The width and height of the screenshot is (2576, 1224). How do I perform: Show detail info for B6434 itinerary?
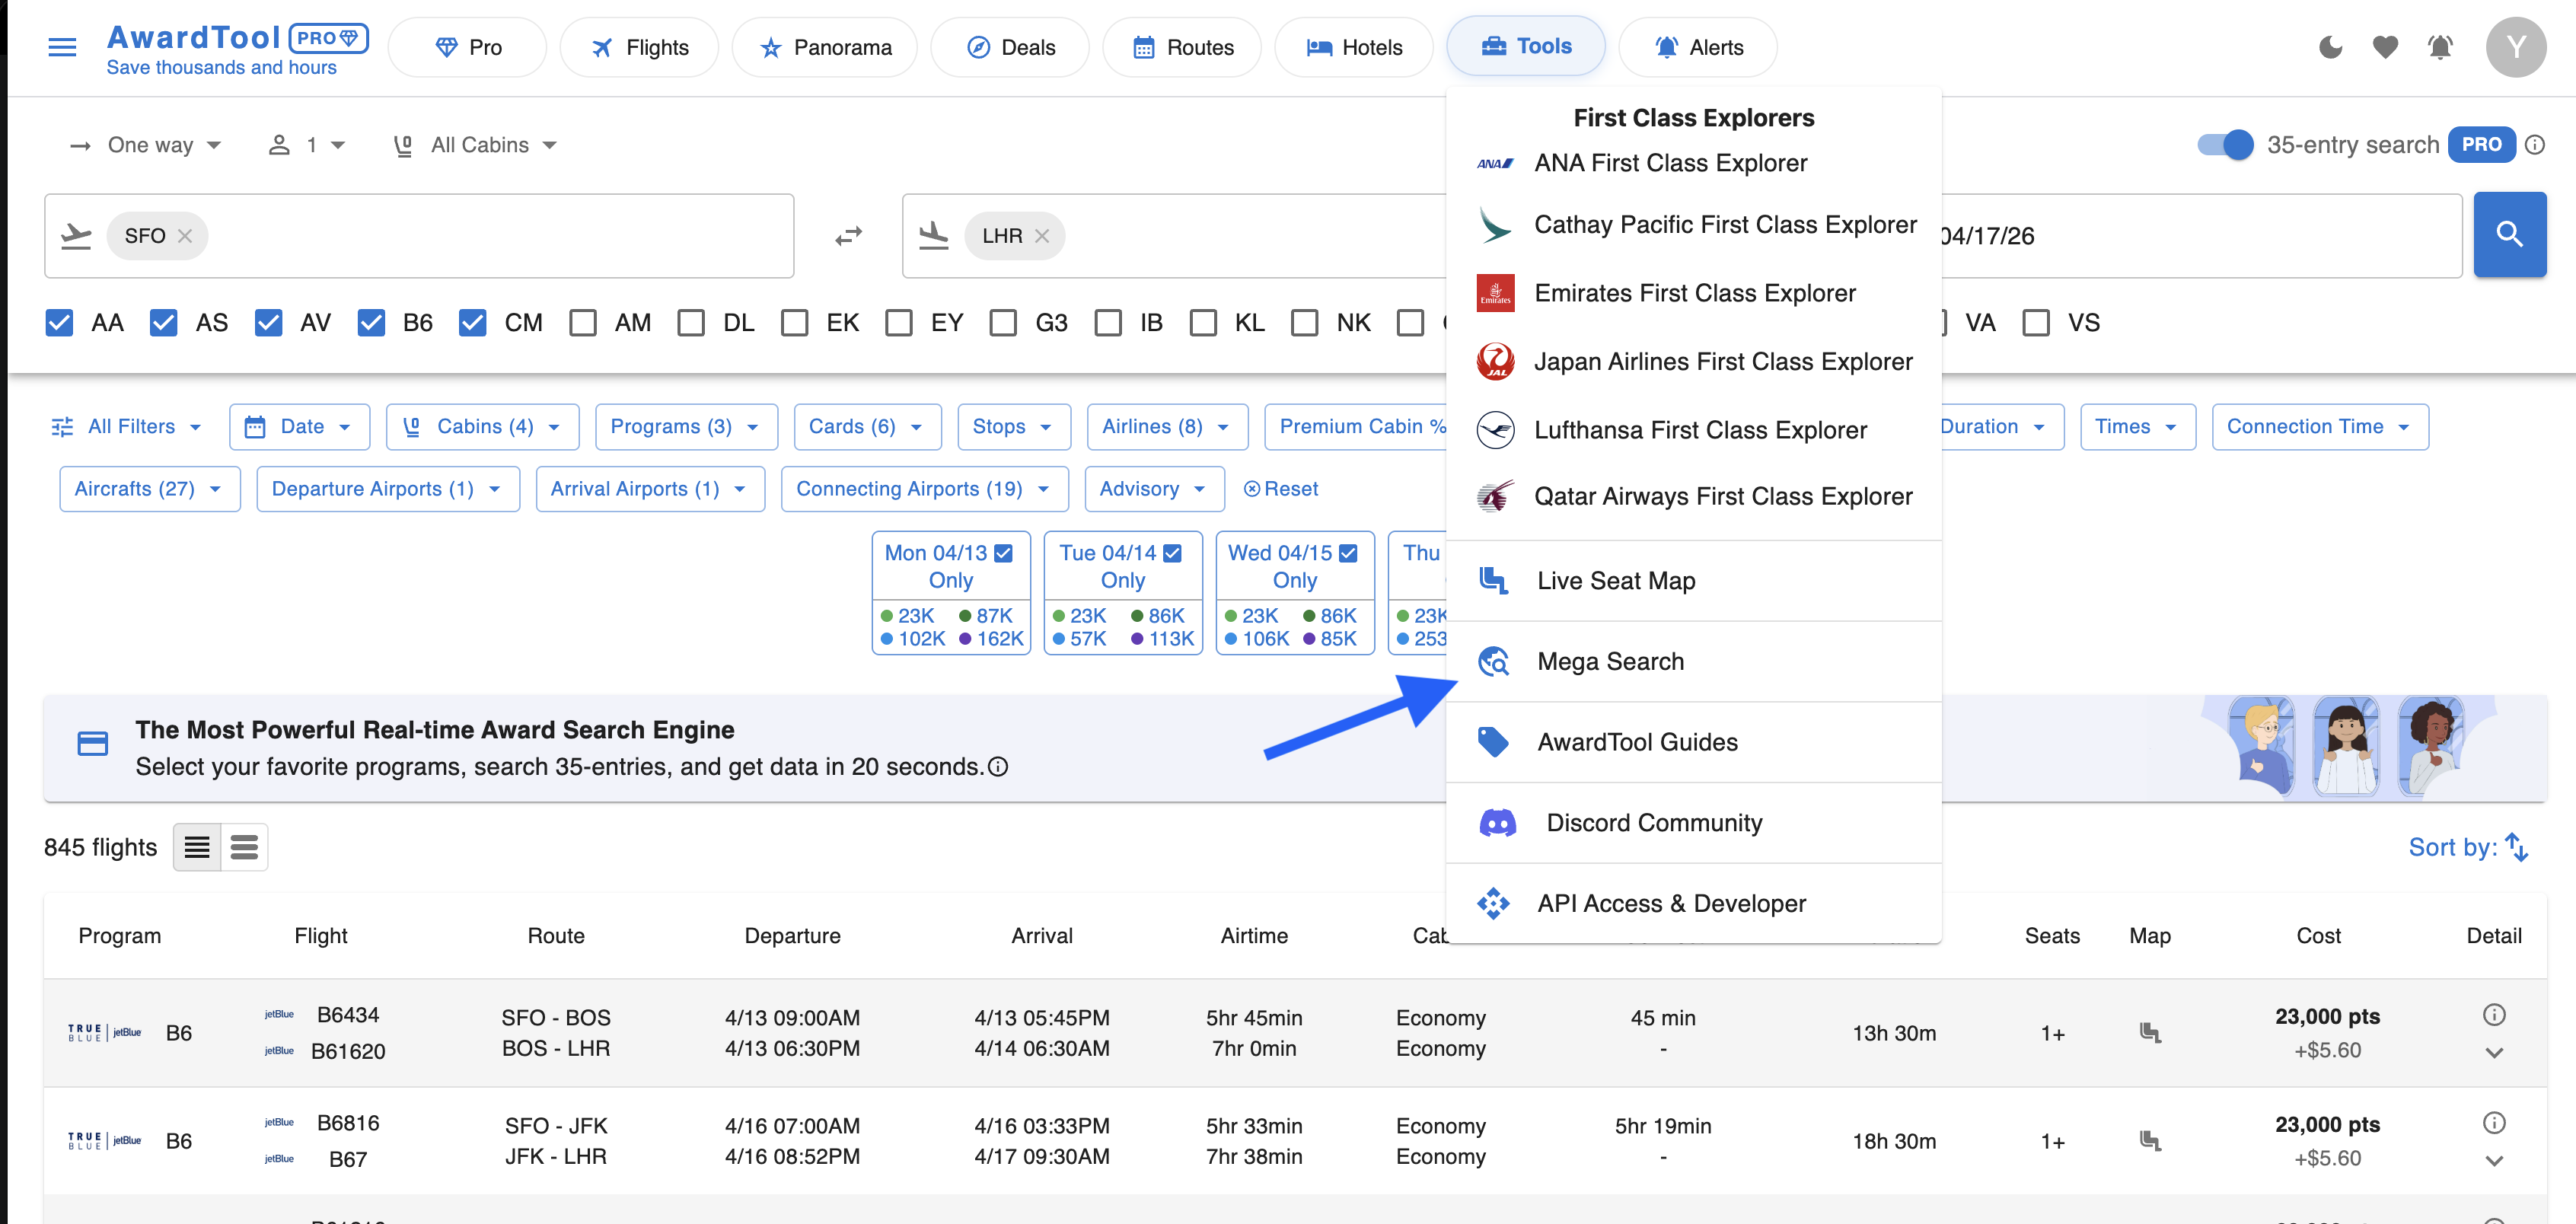coord(2494,1015)
